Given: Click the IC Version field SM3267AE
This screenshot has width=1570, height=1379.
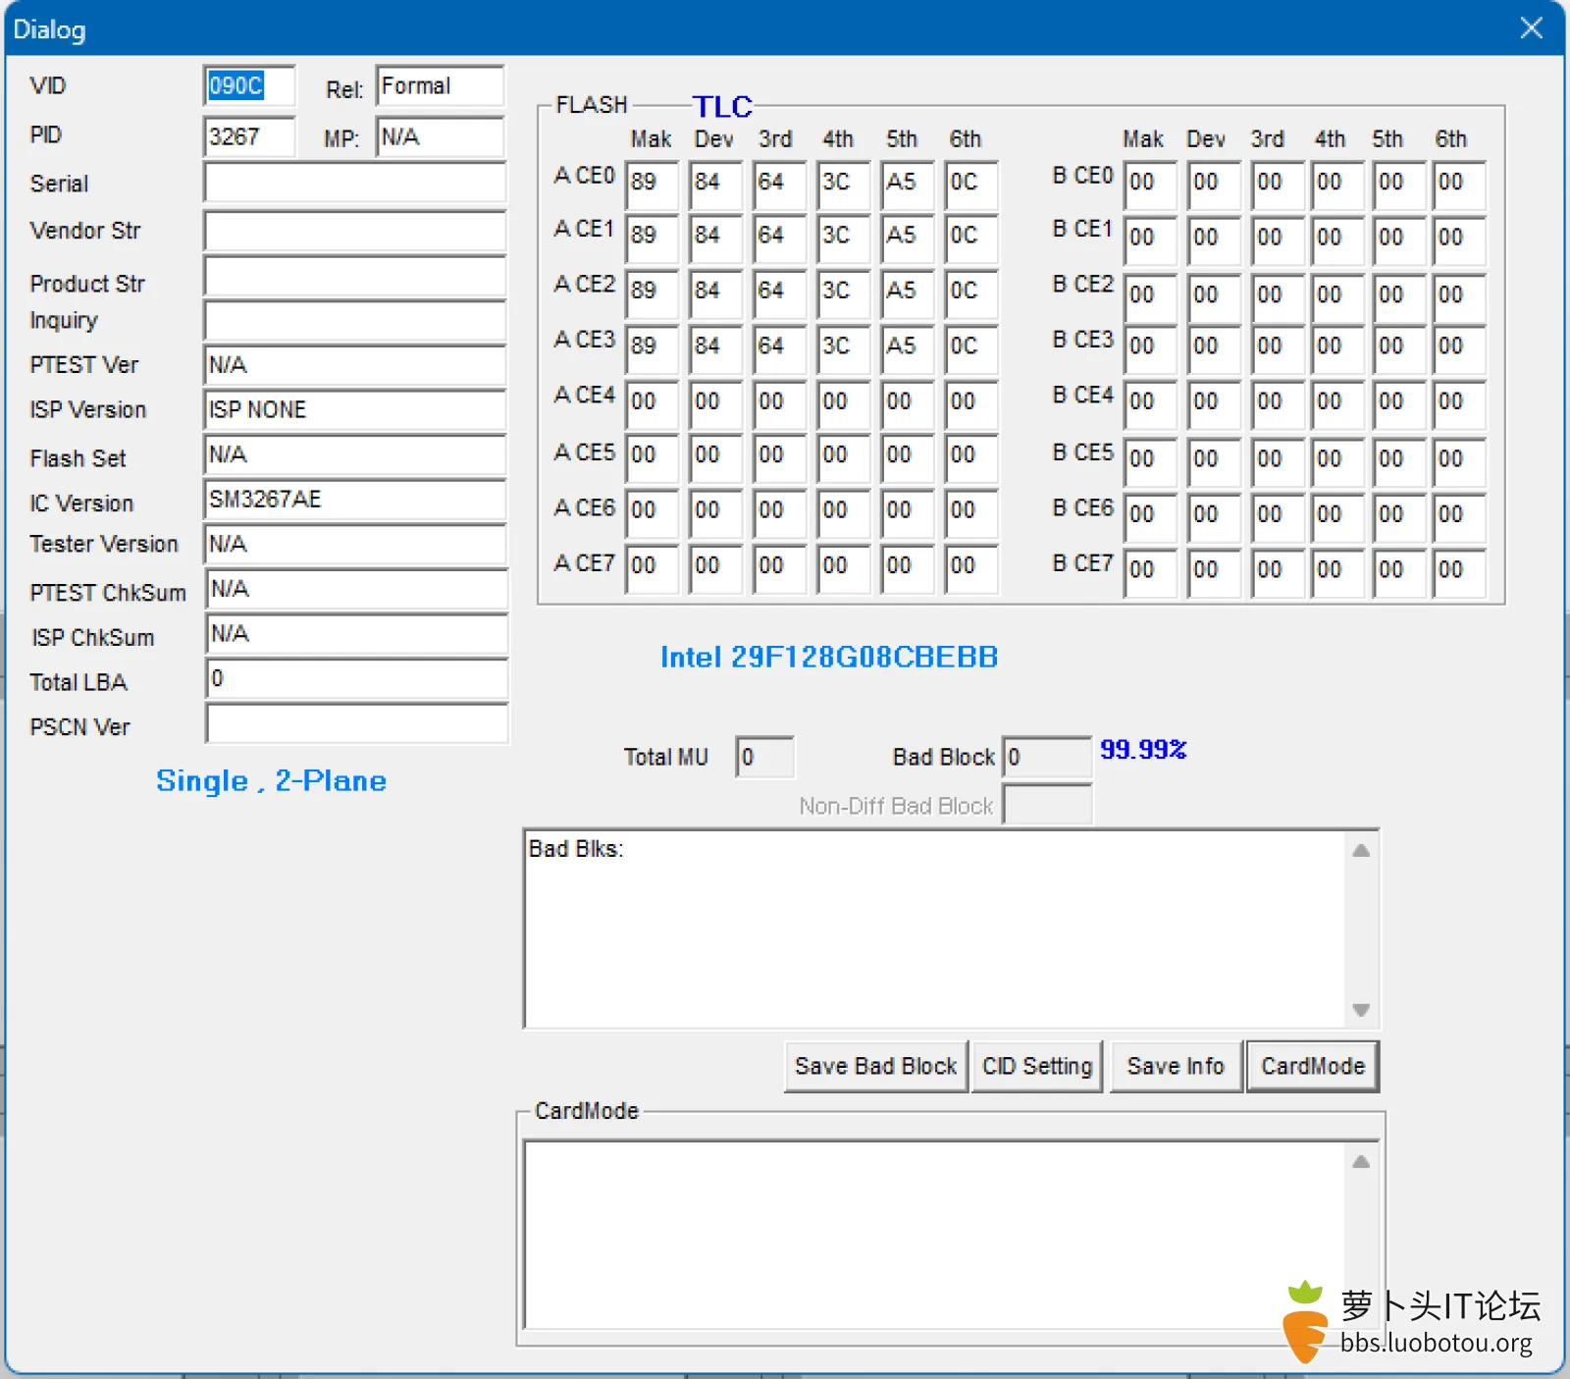Looking at the screenshot, I should (x=355, y=500).
